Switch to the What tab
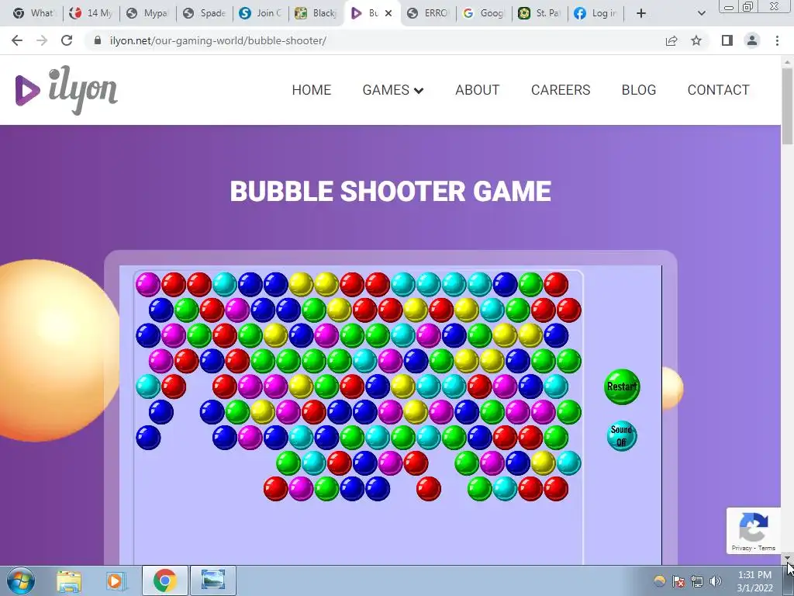 [34, 13]
